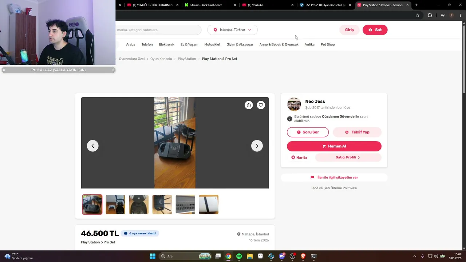This screenshot has width=466, height=262.
Task: Report listing via İlan ile ilgili şikayetim var
Action: point(334,178)
